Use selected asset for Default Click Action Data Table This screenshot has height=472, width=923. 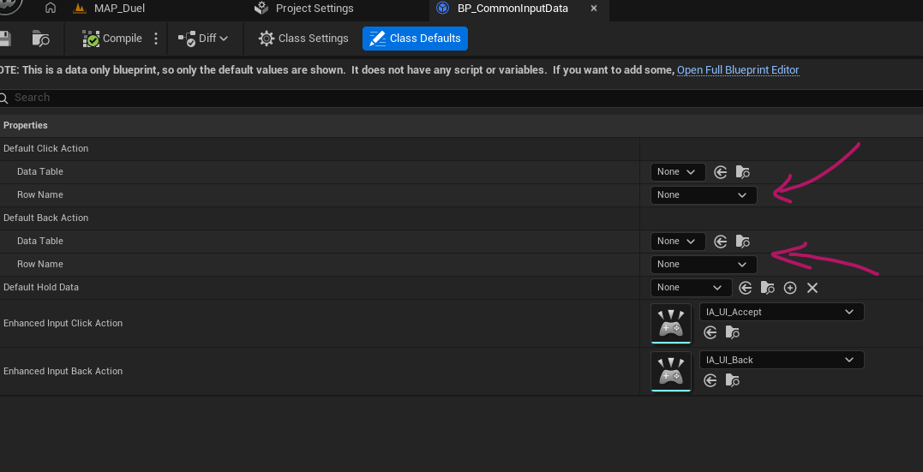(x=721, y=172)
